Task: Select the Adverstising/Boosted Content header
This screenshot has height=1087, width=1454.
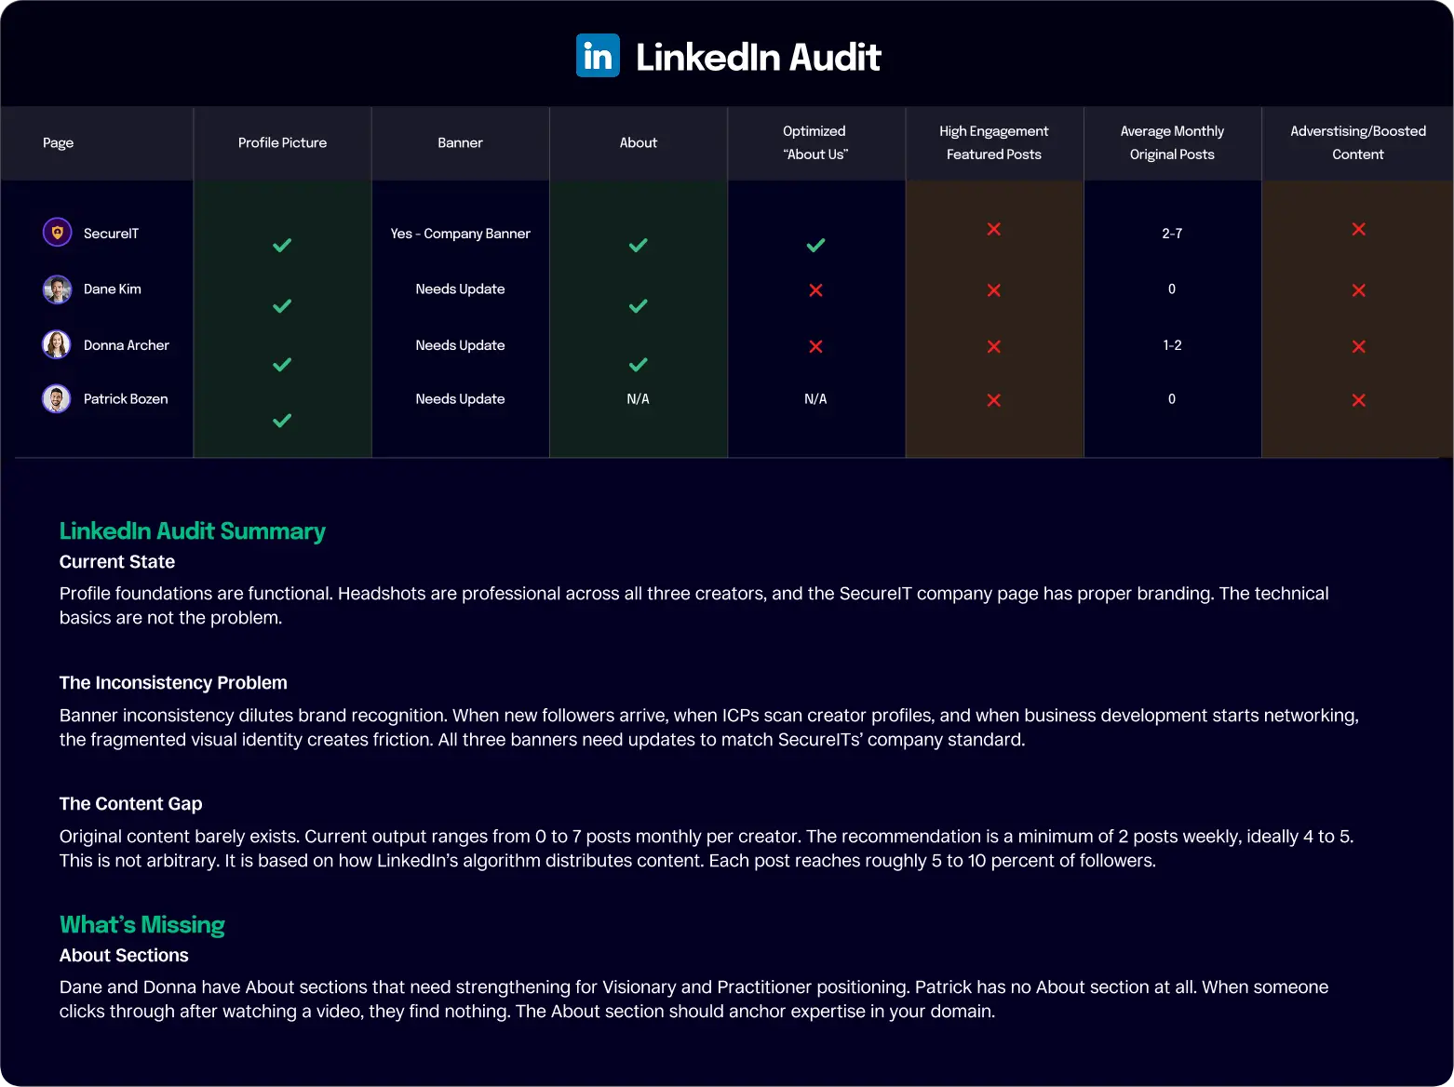Action: [1358, 142]
